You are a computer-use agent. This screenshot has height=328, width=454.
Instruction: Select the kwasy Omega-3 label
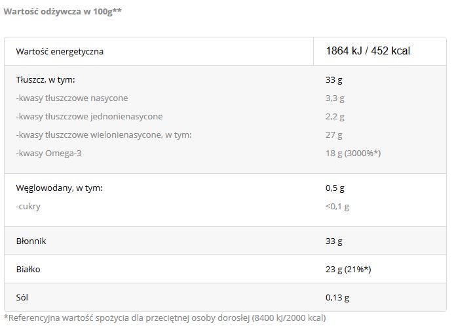click(x=48, y=153)
